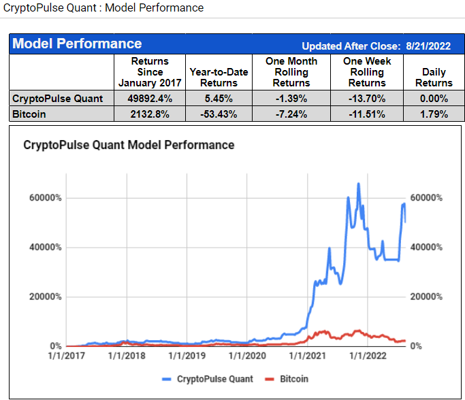Viewport: 465px width, 400px height.
Task: Click the left axis 0% label
Action: (56, 346)
